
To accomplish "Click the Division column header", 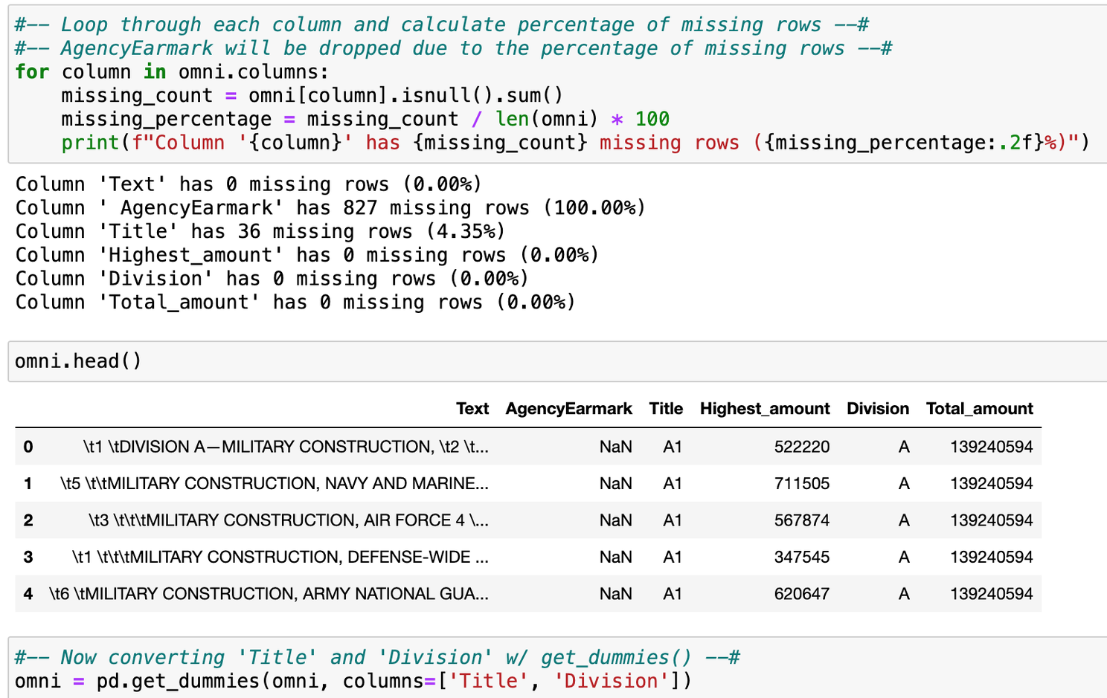I will [x=877, y=409].
